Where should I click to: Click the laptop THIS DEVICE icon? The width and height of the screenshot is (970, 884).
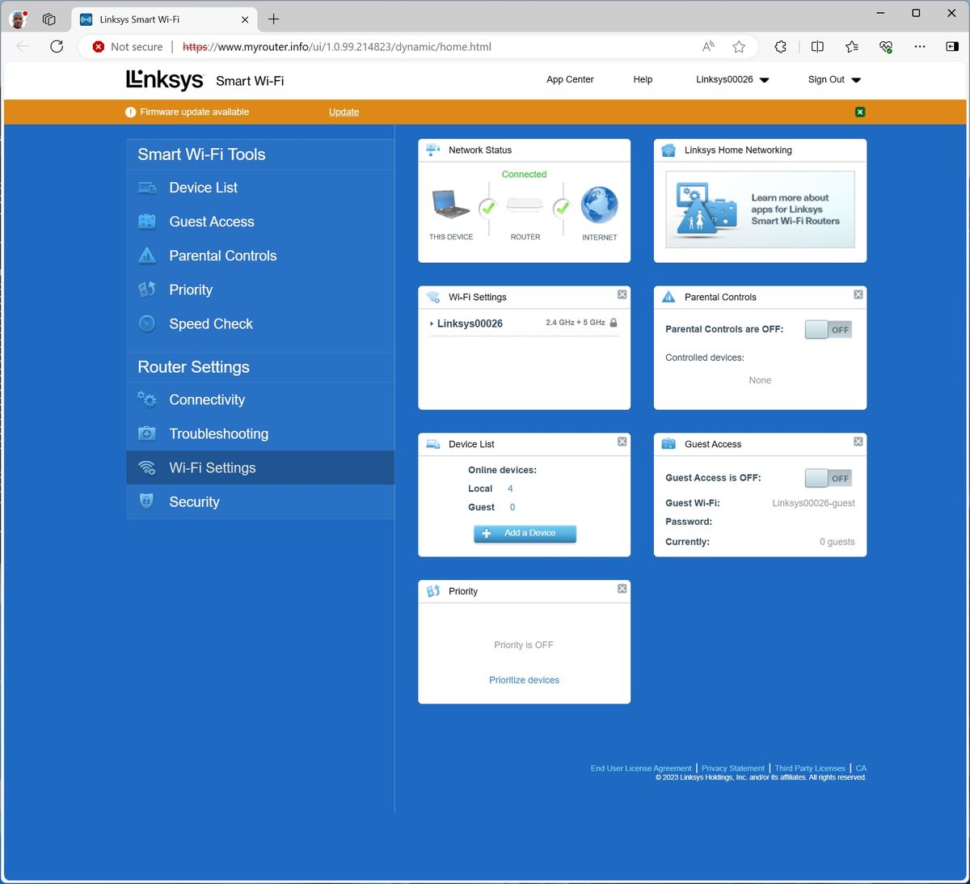[451, 205]
